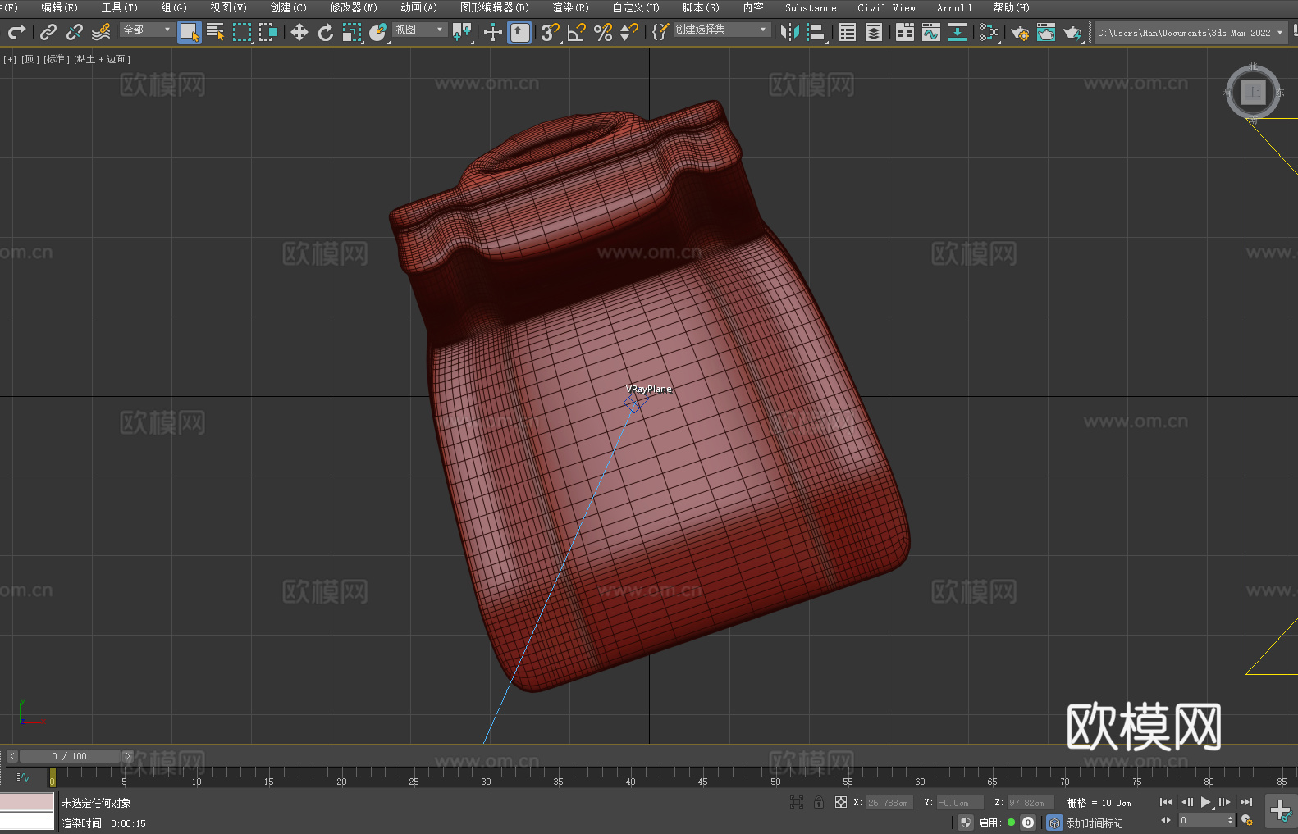Open the Rendered Frame Window icon
1298x834 pixels.
[1046, 32]
